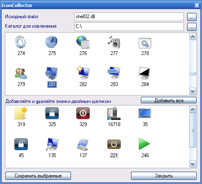Click the Сохранить выбранные button
Image resolution: width=202 pixels, height=184 pixels.
pyautogui.click(x=38, y=176)
